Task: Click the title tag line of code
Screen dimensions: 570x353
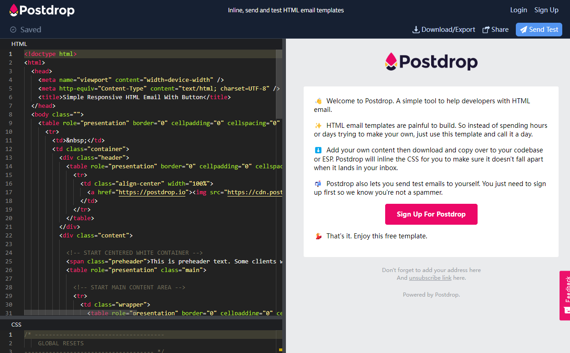Action: coord(135,97)
